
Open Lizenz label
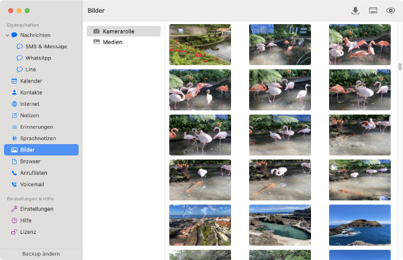point(28,232)
